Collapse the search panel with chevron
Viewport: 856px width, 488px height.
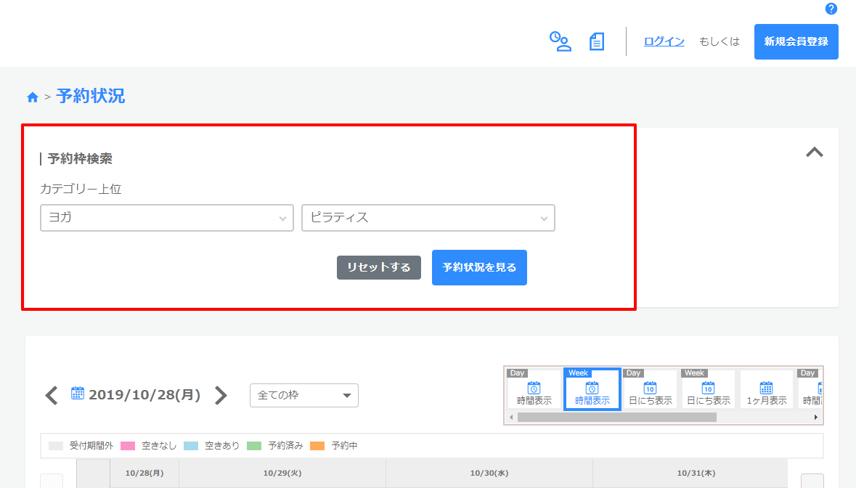point(815,152)
